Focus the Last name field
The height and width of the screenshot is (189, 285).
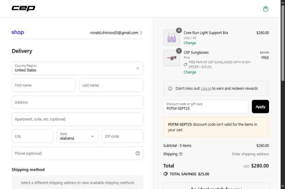[111, 85]
